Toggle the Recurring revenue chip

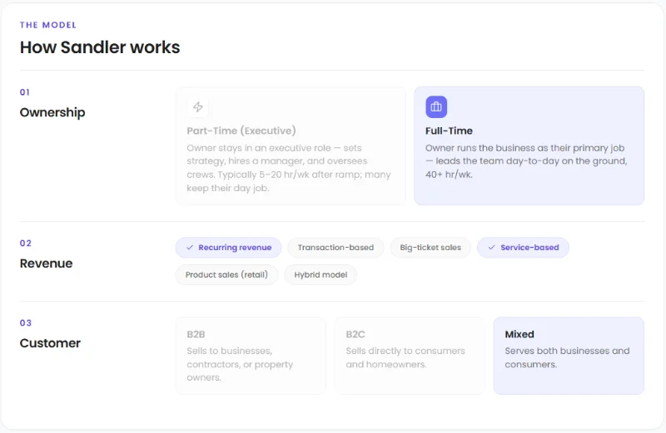point(228,247)
